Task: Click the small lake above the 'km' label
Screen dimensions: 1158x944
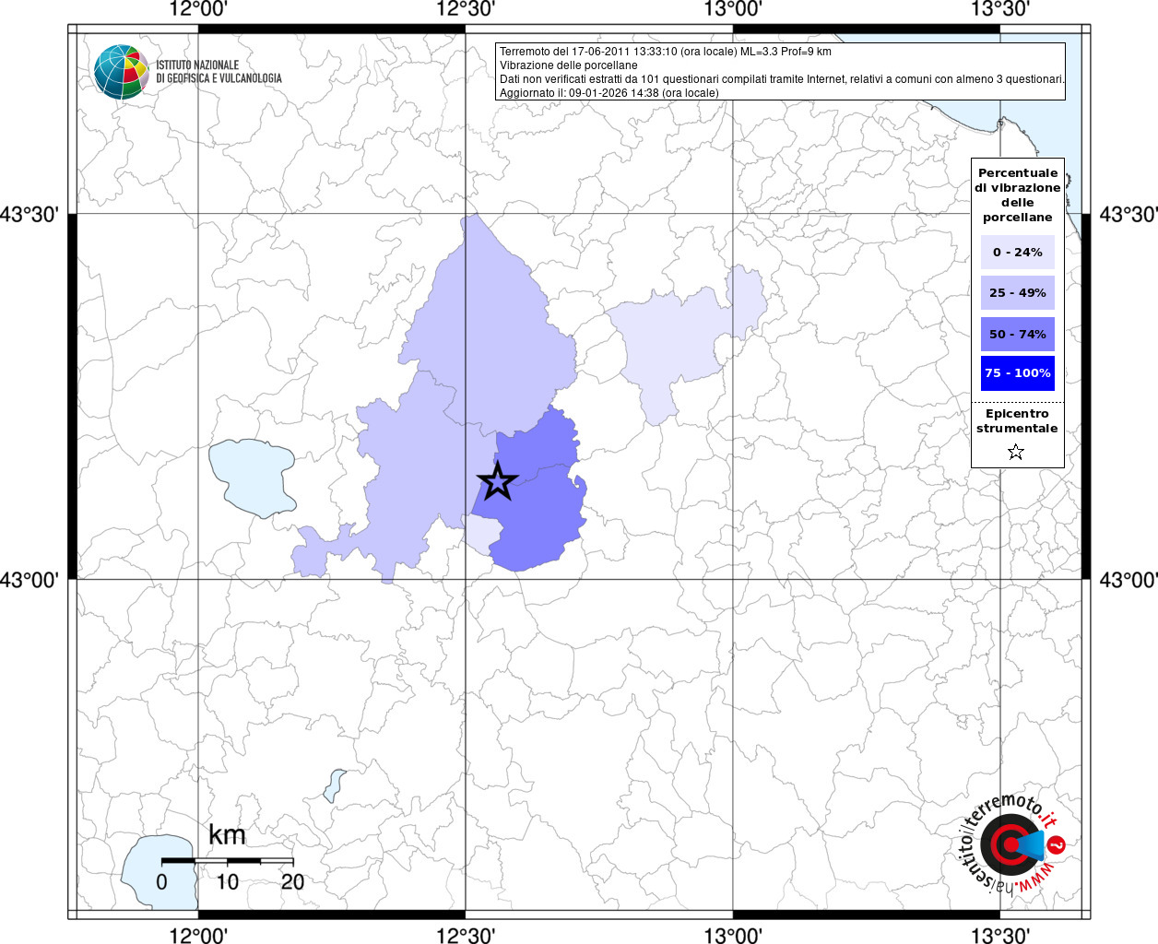Action: (335, 785)
